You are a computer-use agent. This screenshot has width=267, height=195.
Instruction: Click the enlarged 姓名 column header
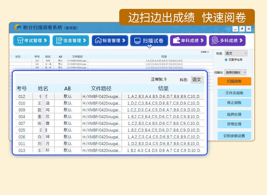tap(43, 88)
